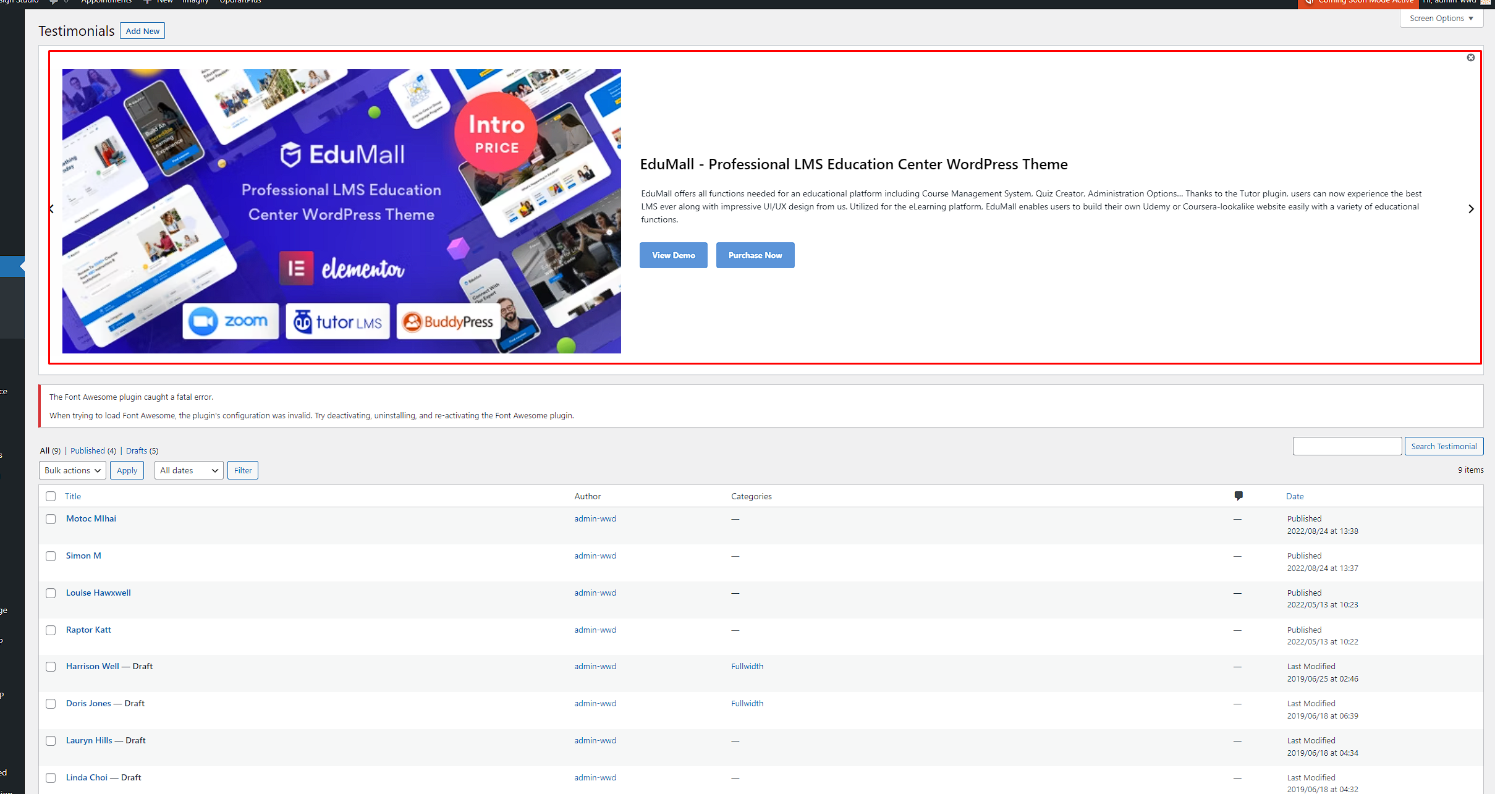Screen dimensions: 1495x794
Task: Click the date 2022/08/24 at 13:37
Action: click(1323, 568)
